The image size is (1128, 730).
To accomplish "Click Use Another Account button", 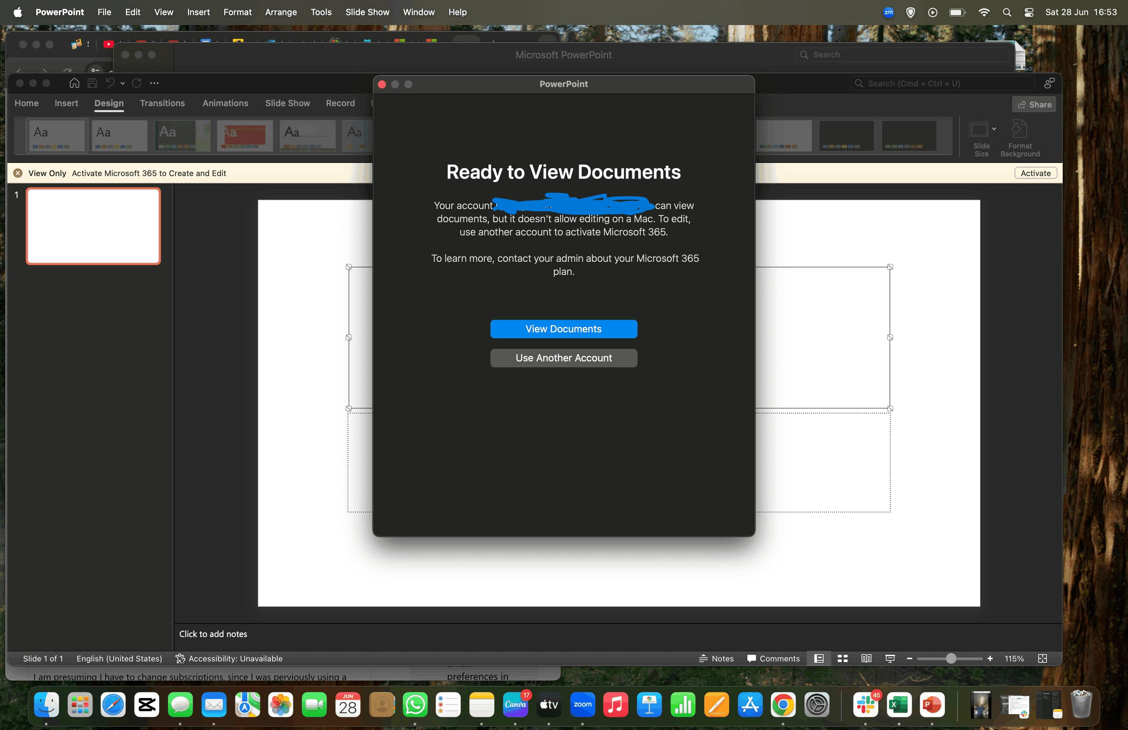I will 564,358.
